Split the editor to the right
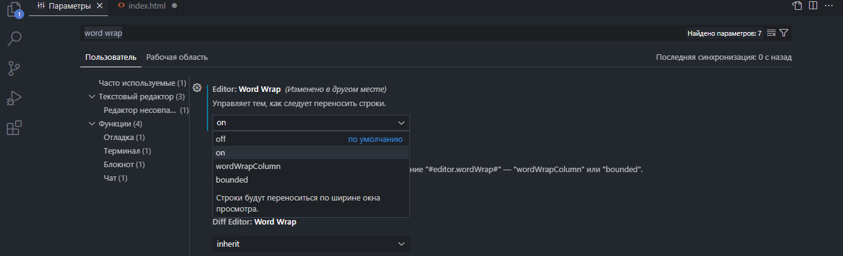This screenshot has width=843, height=256. click(813, 6)
